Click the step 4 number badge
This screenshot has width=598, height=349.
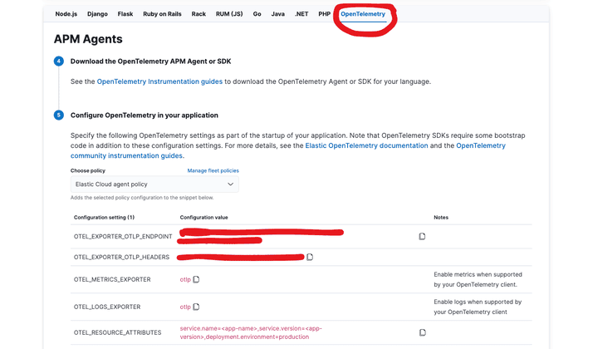click(58, 61)
